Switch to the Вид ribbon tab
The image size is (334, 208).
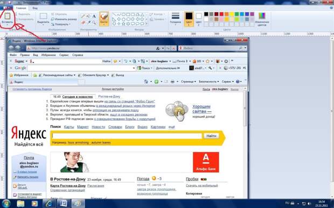35,8
